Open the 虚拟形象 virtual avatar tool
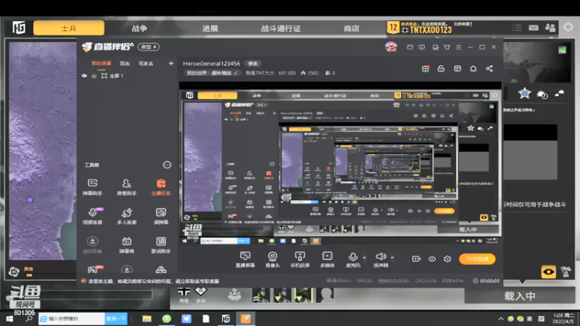Image resolution: width=580 pixels, height=326 pixels. coord(93,245)
